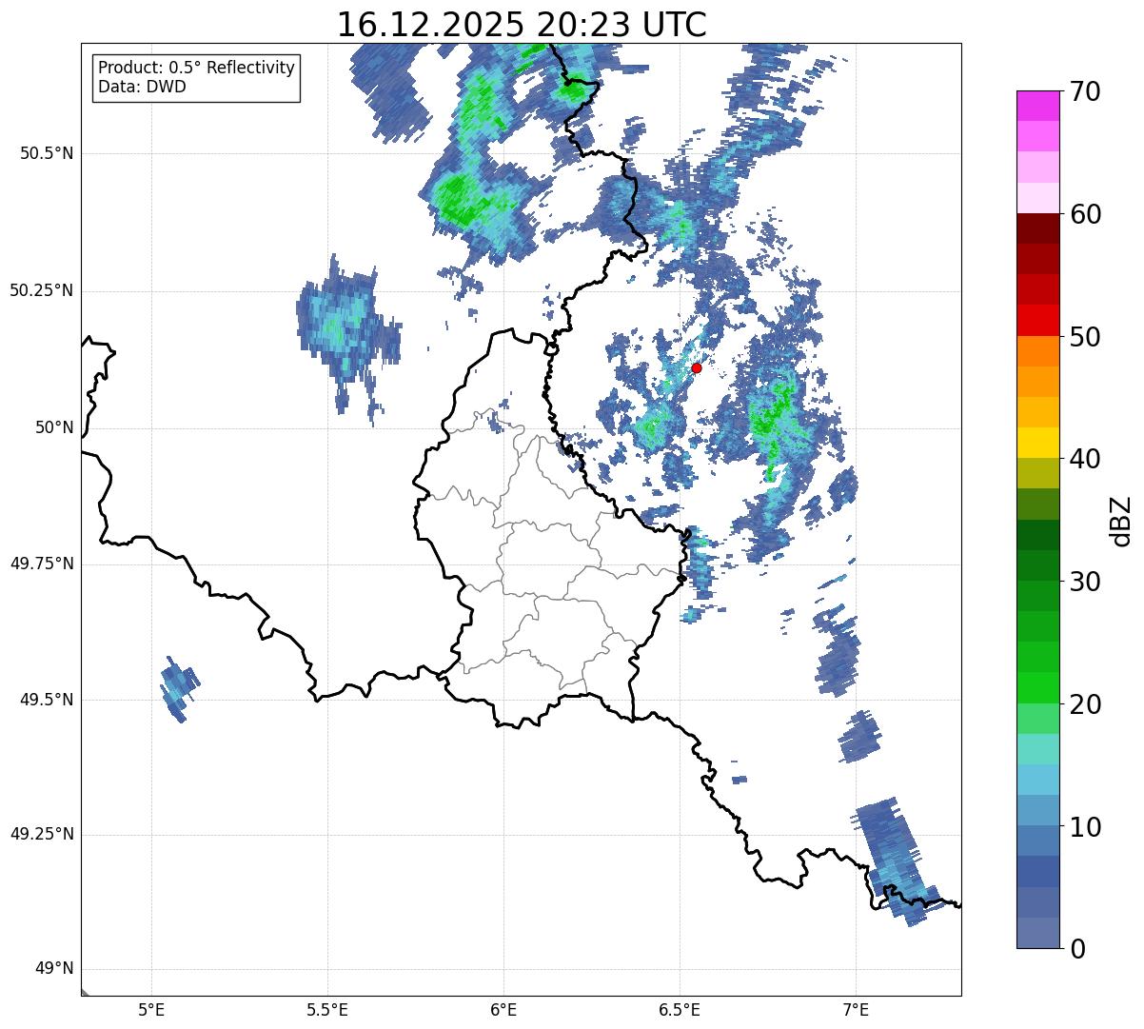
Task: Click the 49.5°N latitude label
Action: tap(47, 701)
